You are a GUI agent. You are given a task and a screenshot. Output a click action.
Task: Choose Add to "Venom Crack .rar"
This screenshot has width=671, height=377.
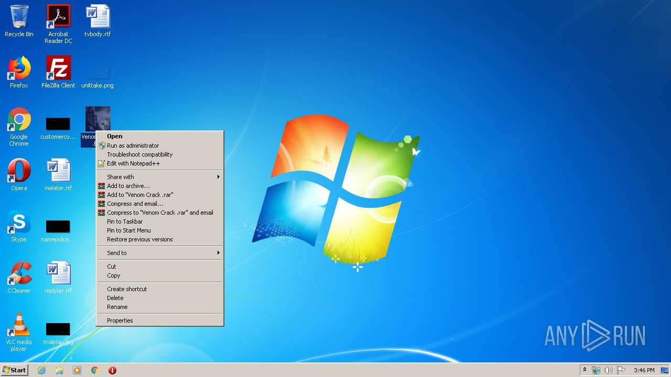pyautogui.click(x=160, y=195)
